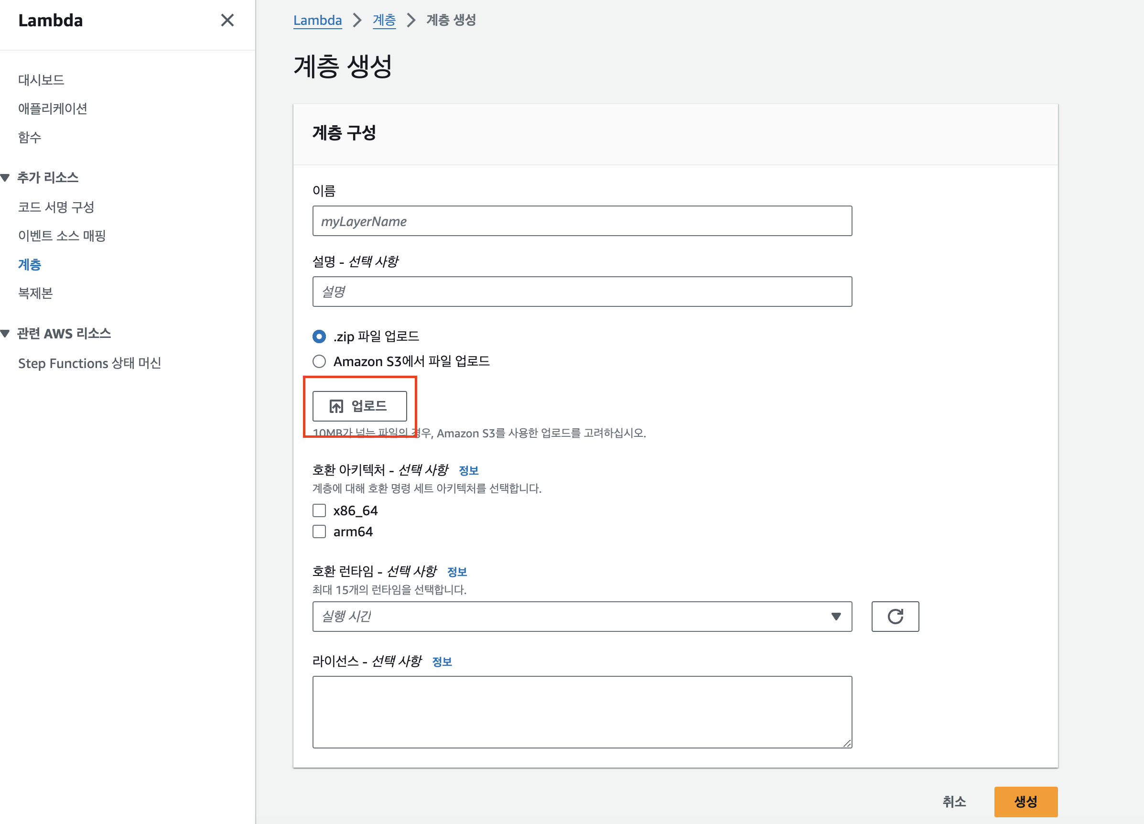Click the orange 생성 button
Viewport: 1144px width, 824px height.
(1025, 801)
